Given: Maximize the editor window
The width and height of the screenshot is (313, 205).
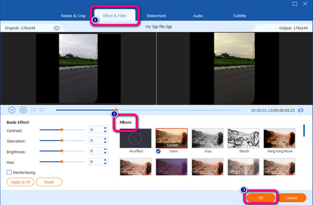Looking at the screenshot, I should pos(295,4).
